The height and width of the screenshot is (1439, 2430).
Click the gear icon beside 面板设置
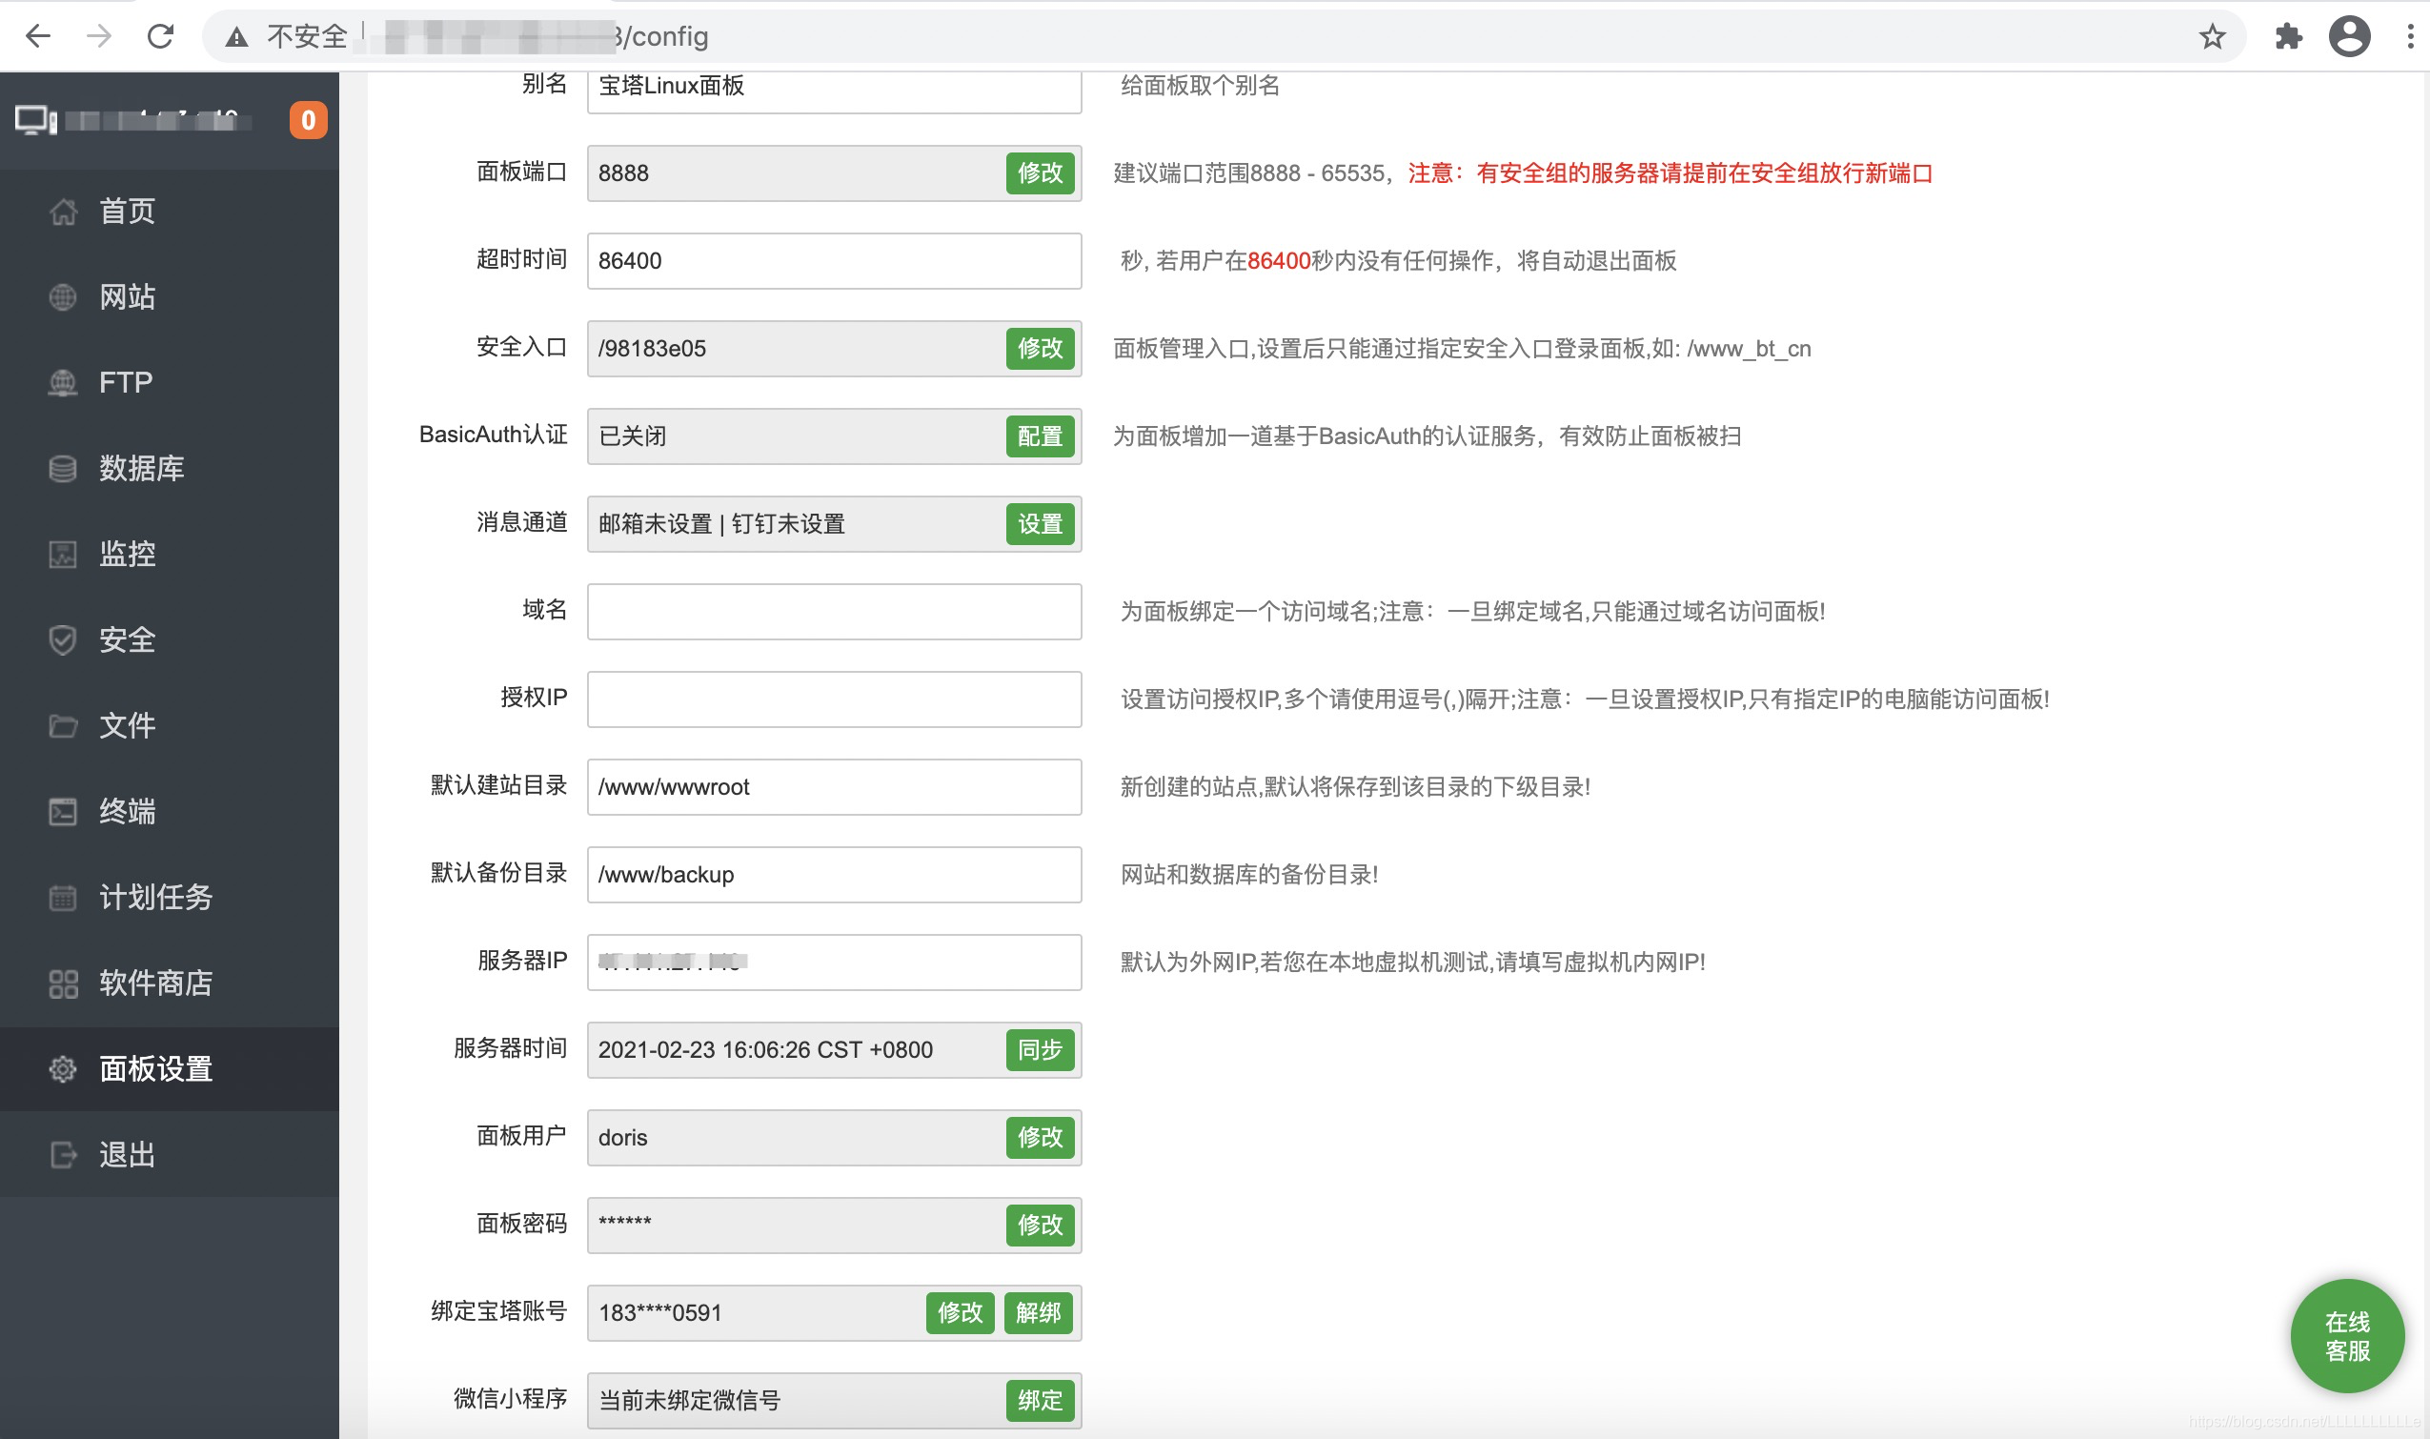click(x=63, y=1068)
